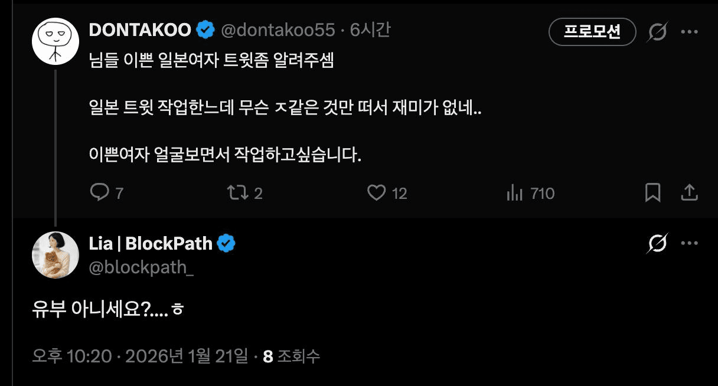The height and width of the screenshot is (386, 718).
Task: Retweet the DONTAKOO post
Action: click(236, 192)
